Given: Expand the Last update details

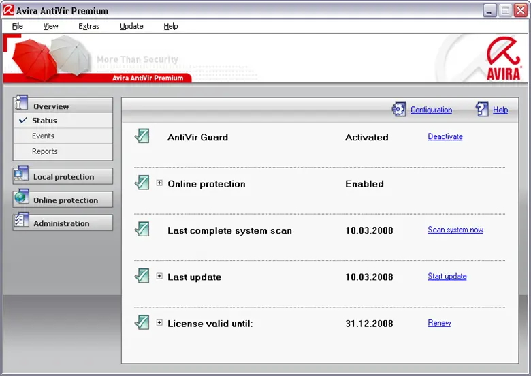Looking at the screenshot, I should 159,277.
